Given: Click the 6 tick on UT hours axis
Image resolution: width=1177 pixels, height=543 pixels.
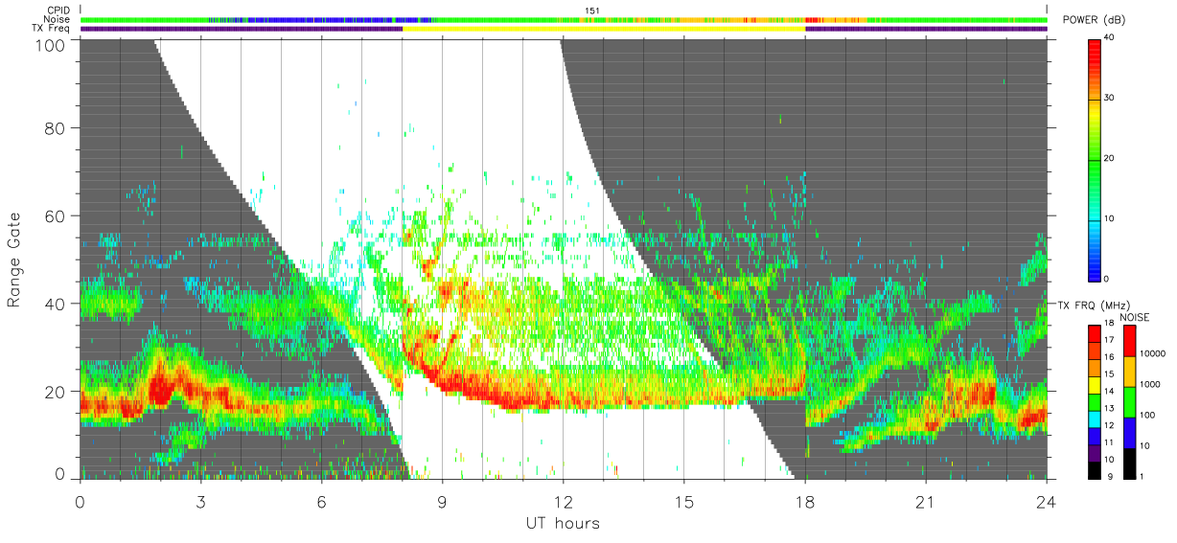Looking at the screenshot, I should [321, 501].
